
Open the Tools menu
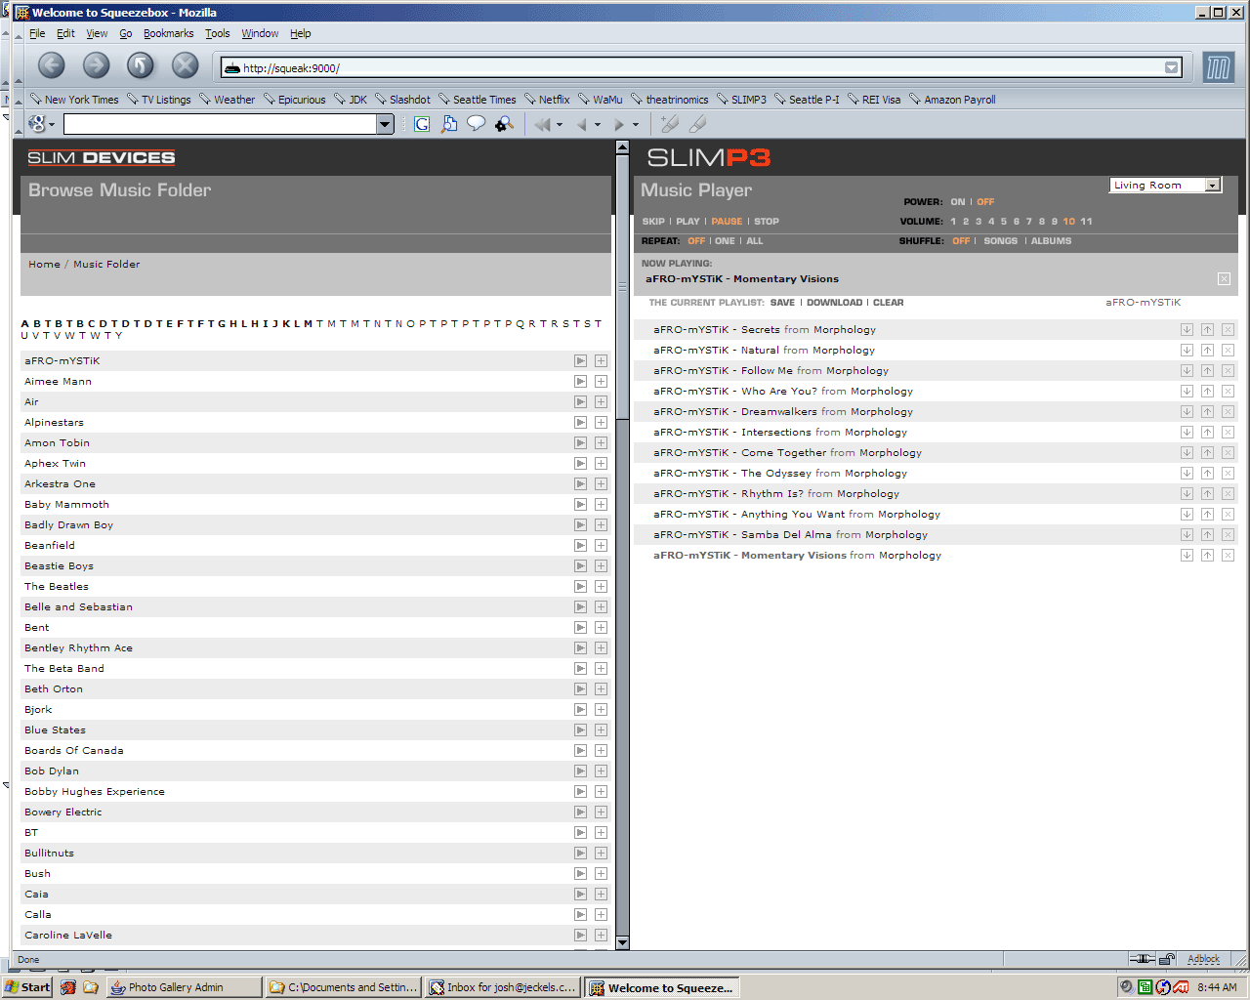point(217,33)
